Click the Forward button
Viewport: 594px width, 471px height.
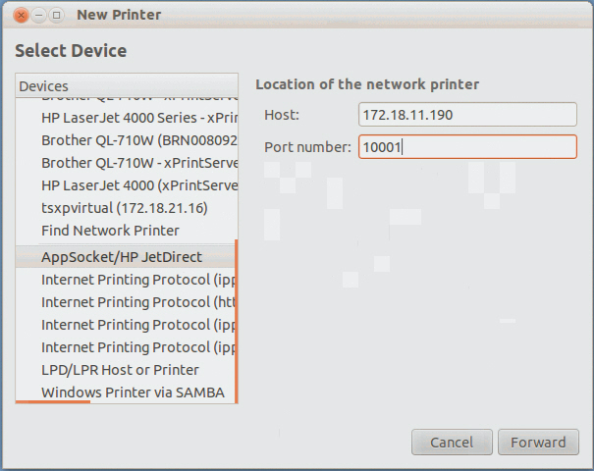(x=538, y=443)
